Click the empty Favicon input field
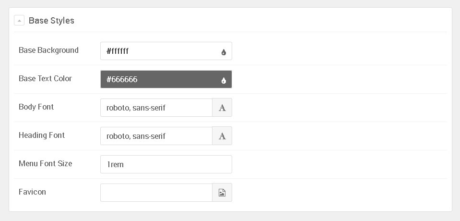This screenshot has height=221, width=460. coord(156,193)
